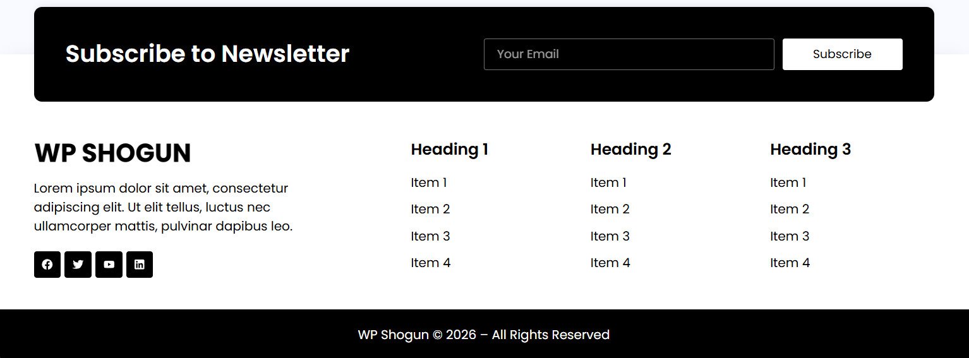Focus the Your Email input field
969x358 pixels.
[x=629, y=54]
